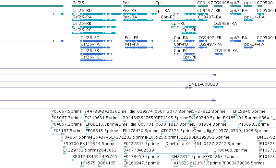
Task: Select transcript Cpr-RA
Action: [x=162, y=11]
